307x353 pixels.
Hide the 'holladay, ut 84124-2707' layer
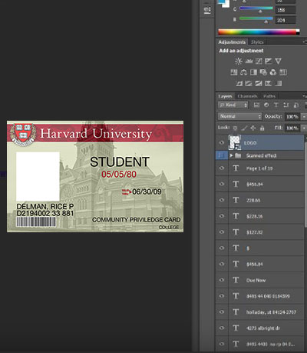tap(222, 312)
